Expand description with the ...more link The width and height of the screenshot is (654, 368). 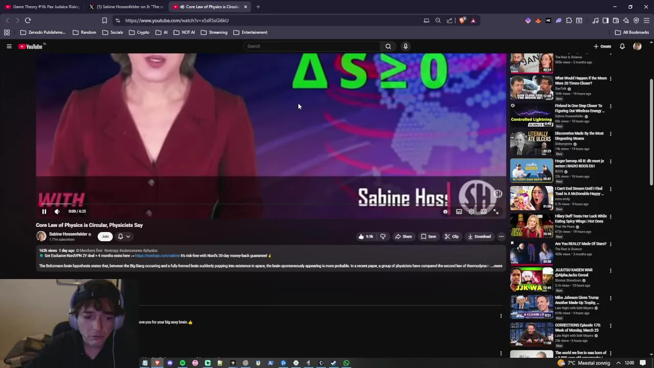[497, 266]
